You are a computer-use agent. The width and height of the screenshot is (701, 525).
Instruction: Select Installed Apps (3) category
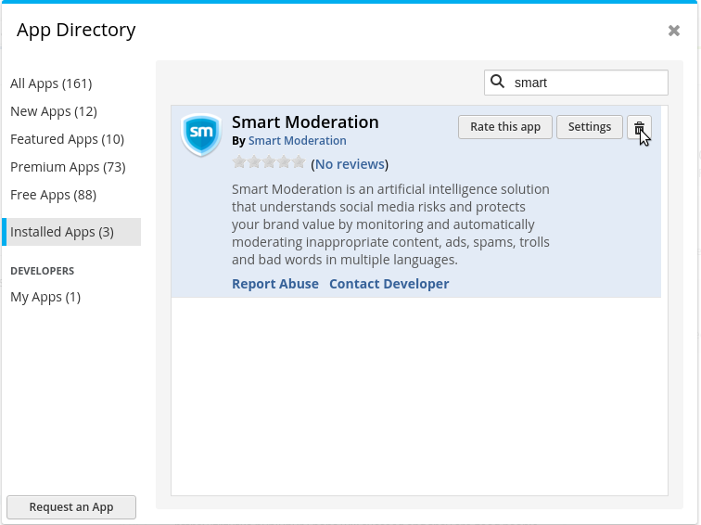click(x=71, y=232)
